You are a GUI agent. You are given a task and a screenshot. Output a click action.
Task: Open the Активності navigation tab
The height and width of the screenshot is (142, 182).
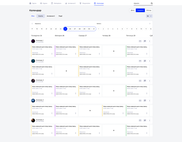pyautogui.click(x=70, y=3)
